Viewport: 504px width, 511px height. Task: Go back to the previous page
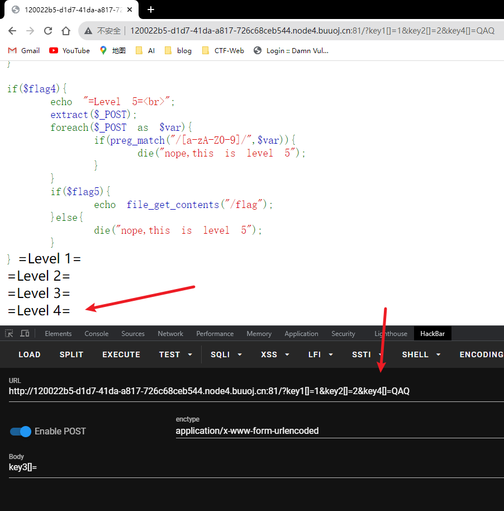point(12,31)
